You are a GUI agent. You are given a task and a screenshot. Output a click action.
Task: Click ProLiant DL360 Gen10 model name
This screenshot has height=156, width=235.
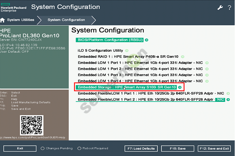click(x=29, y=35)
